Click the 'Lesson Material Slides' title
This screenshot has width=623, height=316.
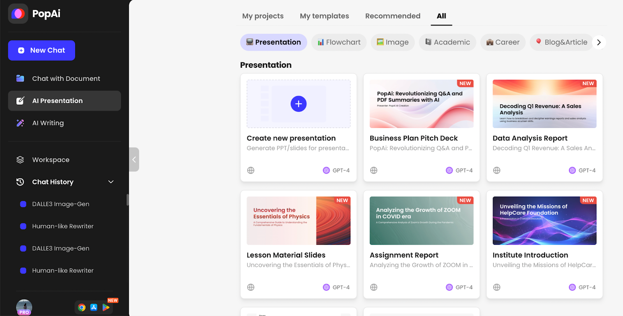(286, 255)
